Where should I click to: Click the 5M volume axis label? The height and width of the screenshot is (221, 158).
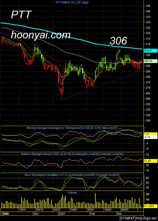click(x=147, y=200)
